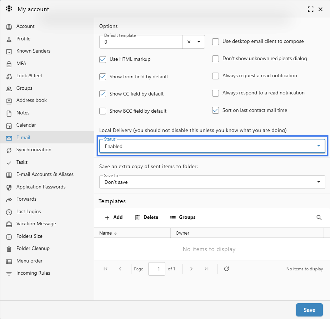Uncheck the Use HTML markup checkbox

(x=103, y=59)
